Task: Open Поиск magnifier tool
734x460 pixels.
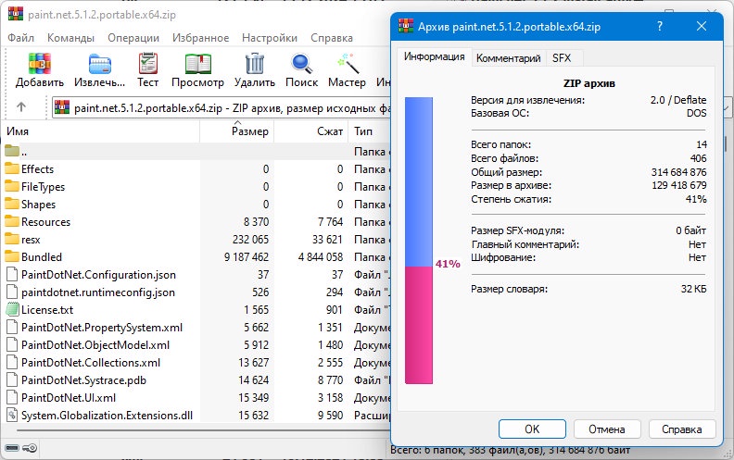Action: (302, 64)
